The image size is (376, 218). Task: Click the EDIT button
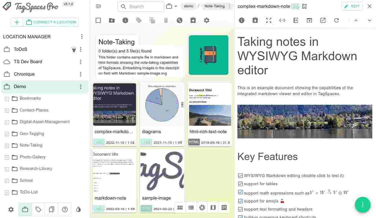pyautogui.click(x=352, y=6)
